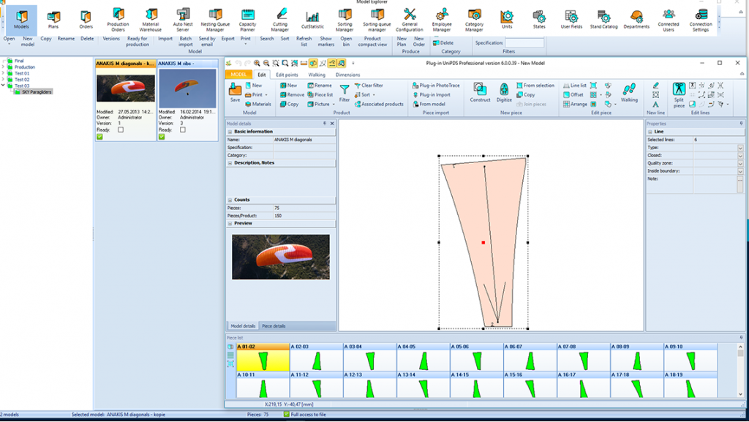The width and height of the screenshot is (749, 422).
Task: Click the zoom in magnifier icon
Action: coord(257,63)
